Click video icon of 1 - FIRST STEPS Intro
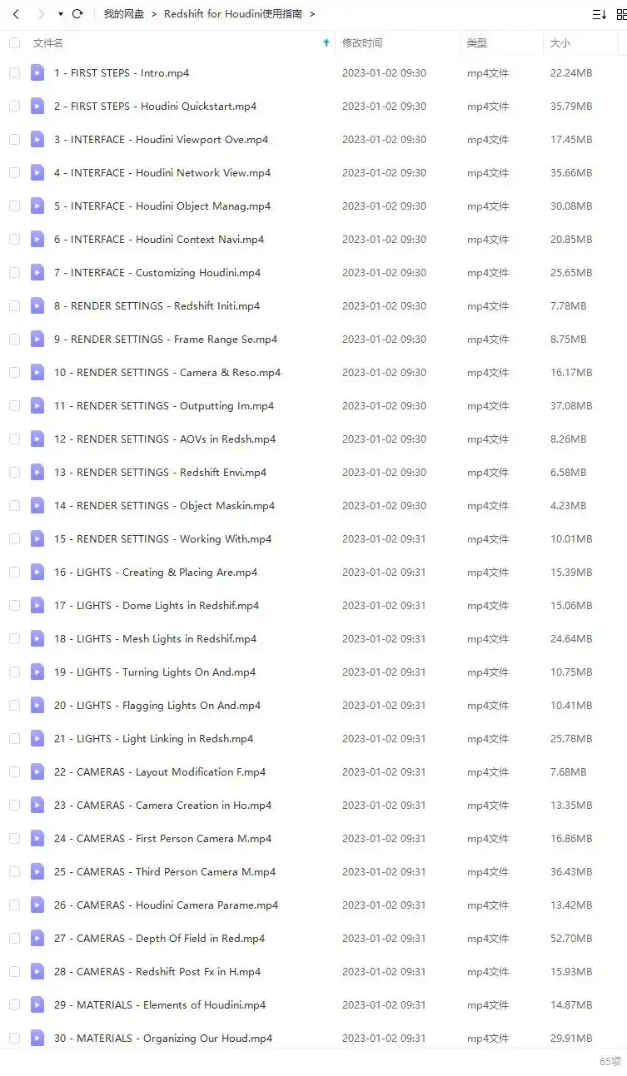The image size is (627, 1076). coord(37,73)
